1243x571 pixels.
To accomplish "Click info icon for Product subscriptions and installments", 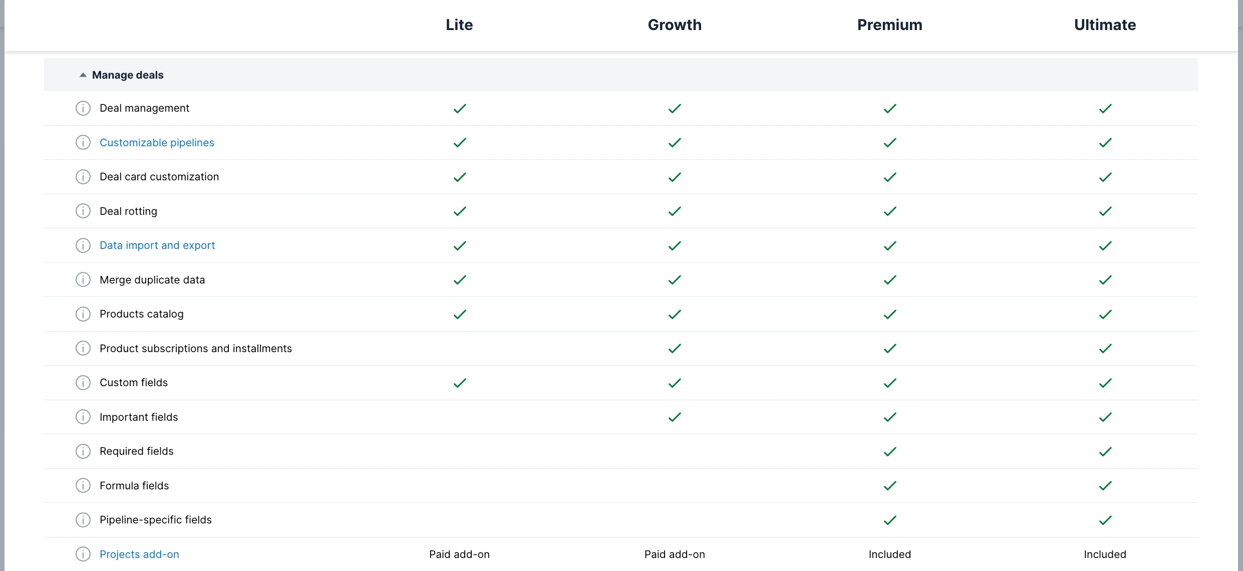I will (83, 348).
